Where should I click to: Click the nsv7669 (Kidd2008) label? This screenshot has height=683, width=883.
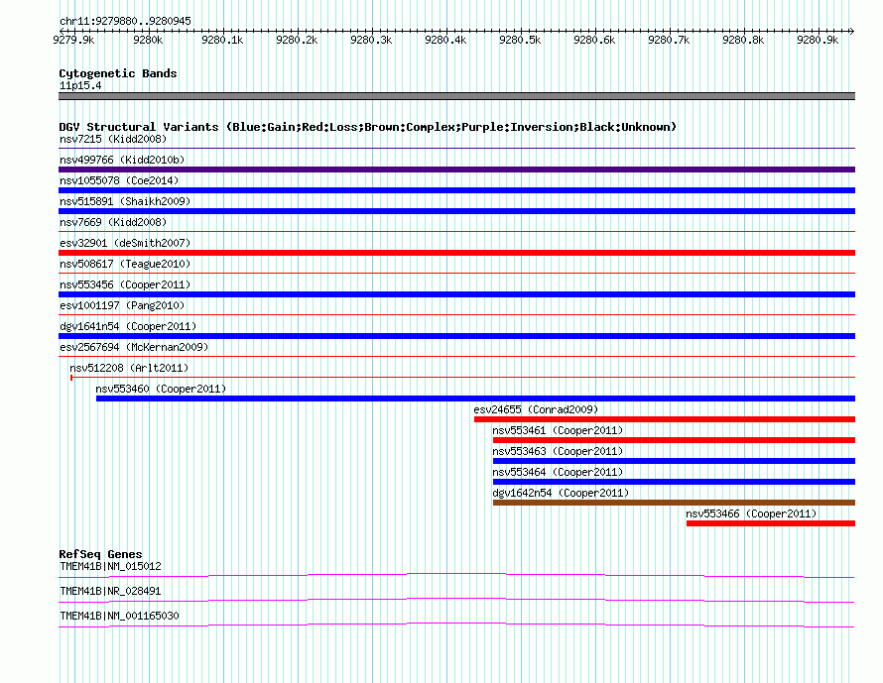[x=113, y=222]
